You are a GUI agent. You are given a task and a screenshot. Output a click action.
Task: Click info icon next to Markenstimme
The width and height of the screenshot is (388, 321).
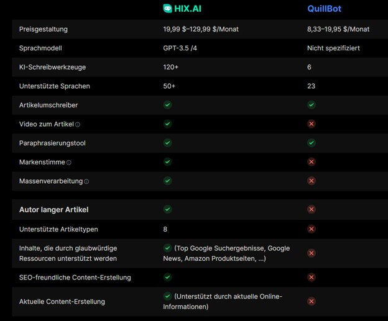click(x=69, y=163)
